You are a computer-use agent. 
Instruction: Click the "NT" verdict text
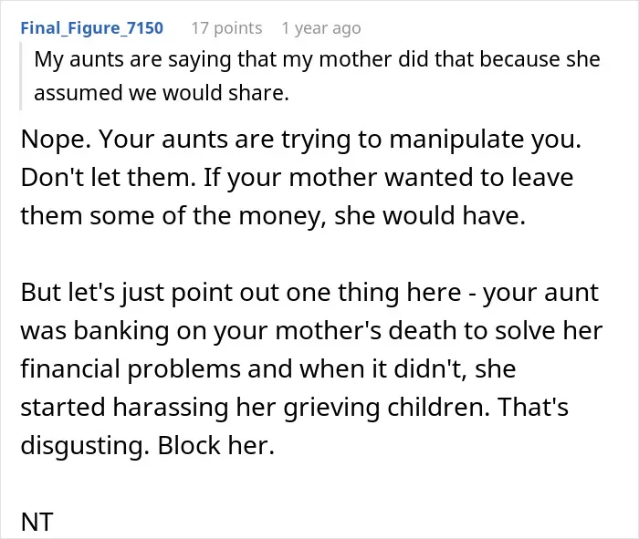(37, 522)
